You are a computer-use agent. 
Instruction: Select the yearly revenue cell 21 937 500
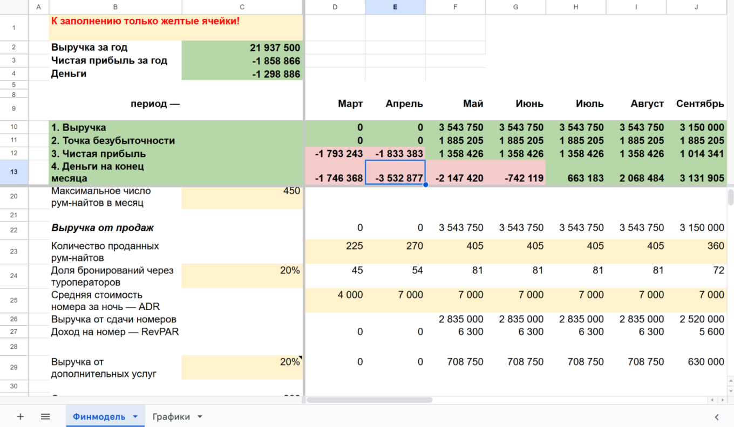click(242, 47)
